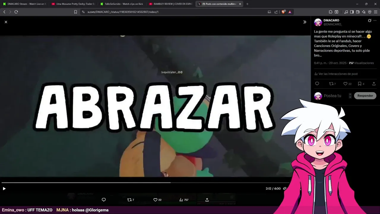Click the address bar URL

pos(123,12)
